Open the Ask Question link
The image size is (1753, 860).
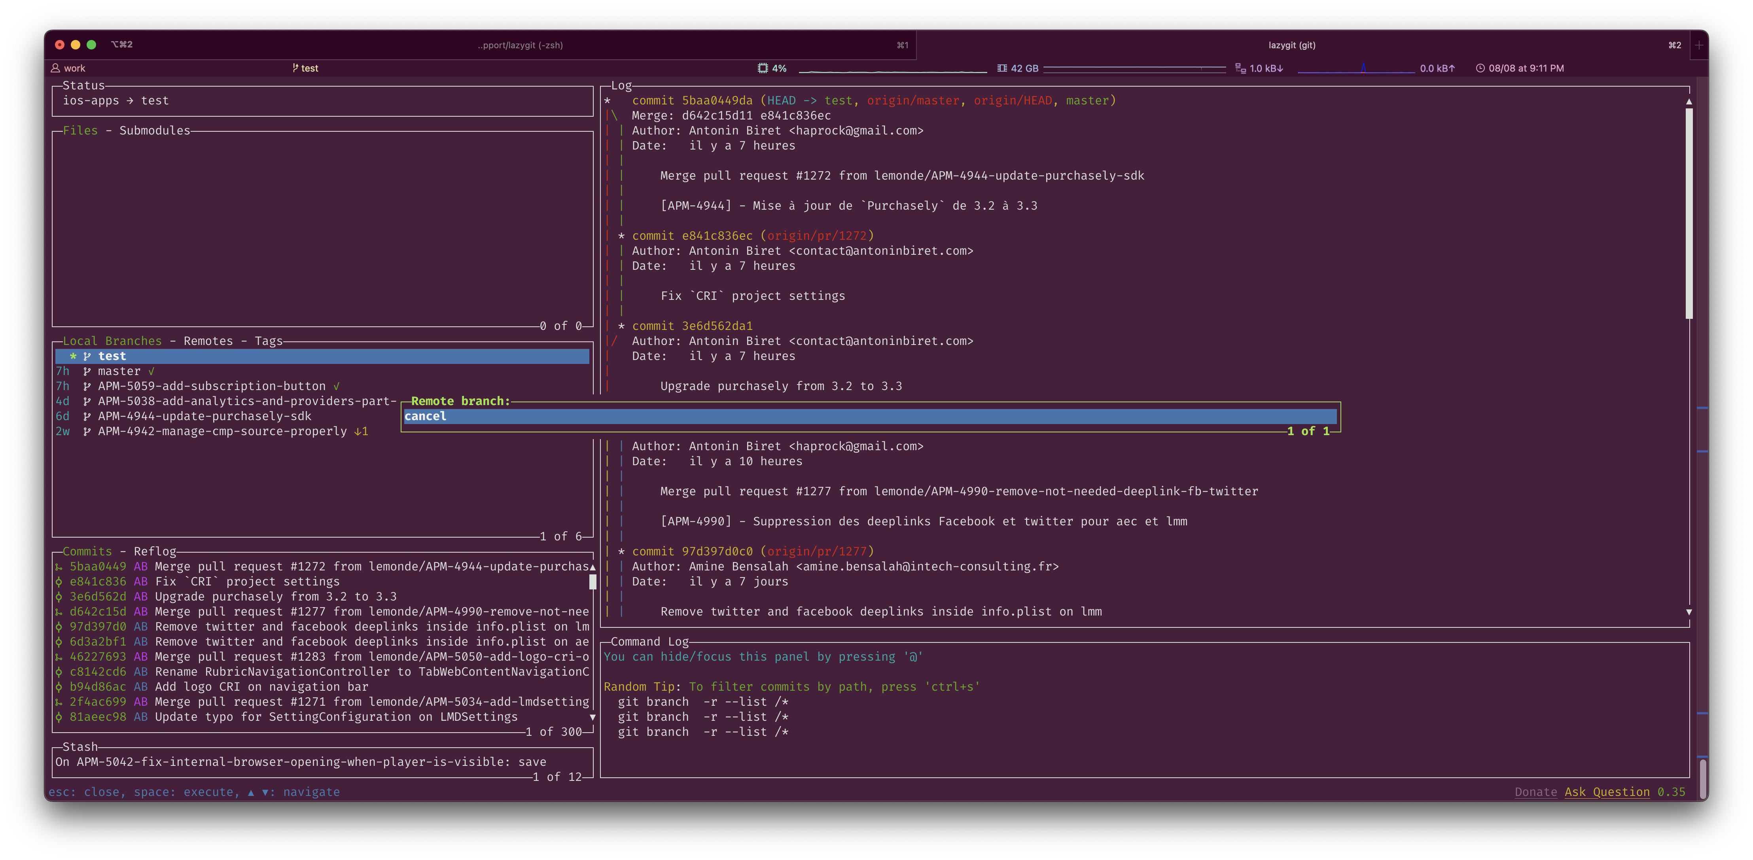[1607, 792]
